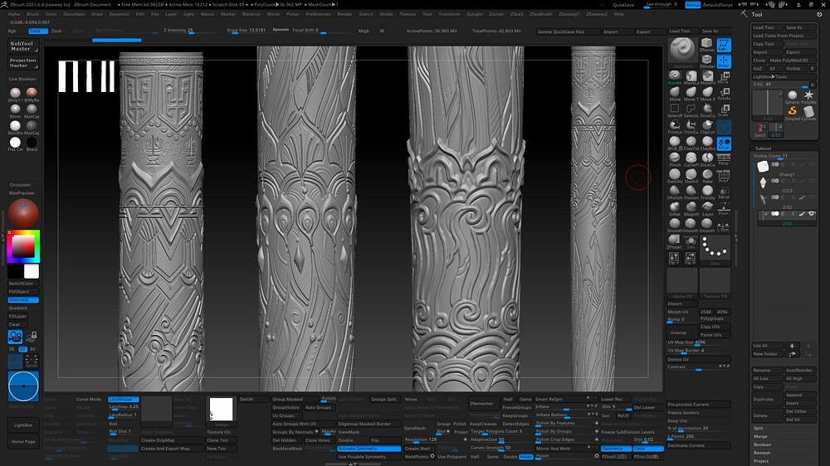
Task: Pick the Layer brush icon
Action: pyautogui.click(x=708, y=208)
